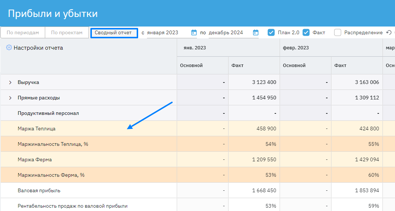
Task: Switch to the По периодам tab
Action: (x=23, y=32)
